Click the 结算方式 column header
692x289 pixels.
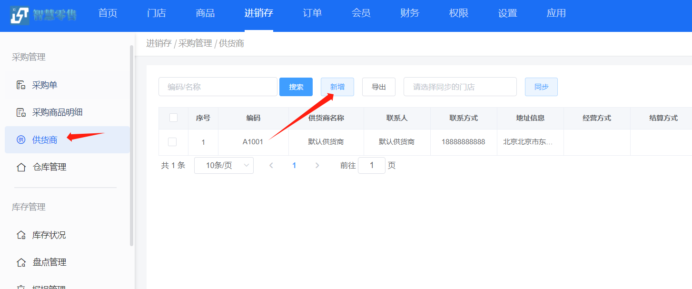[x=663, y=118]
